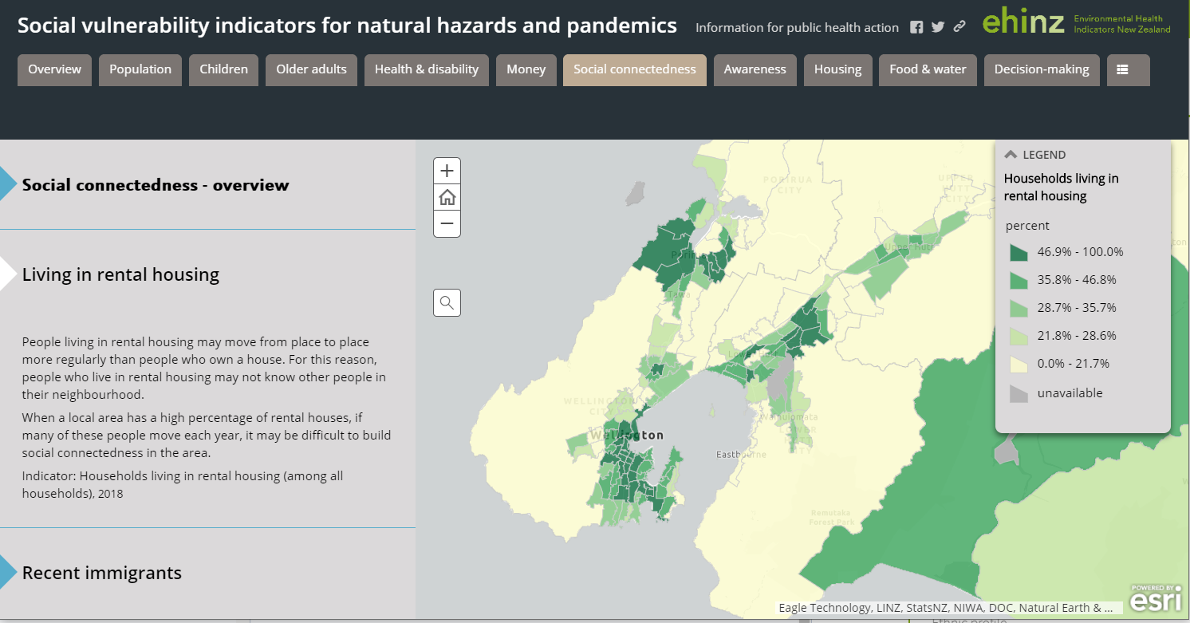Image resolution: width=1190 pixels, height=623 pixels.
Task: Zoom in on the map
Action: pos(447,171)
